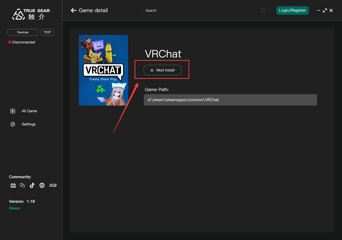The width and height of the screenshot is (342, 240).
Task: Click the back arrow on Game detail
Action: tap(73, 10)
